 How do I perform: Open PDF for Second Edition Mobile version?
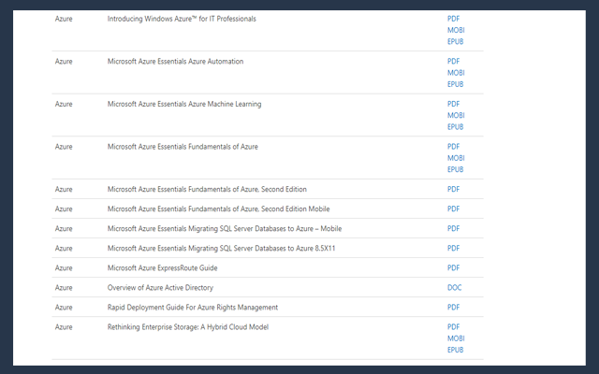[x=453, y=209]
